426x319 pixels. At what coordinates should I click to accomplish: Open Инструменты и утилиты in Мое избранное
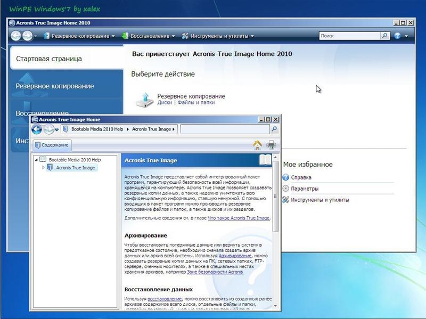click(320, 200)
